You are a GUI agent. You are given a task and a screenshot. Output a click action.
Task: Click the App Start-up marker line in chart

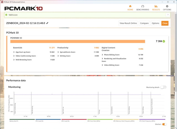point(62,103)
